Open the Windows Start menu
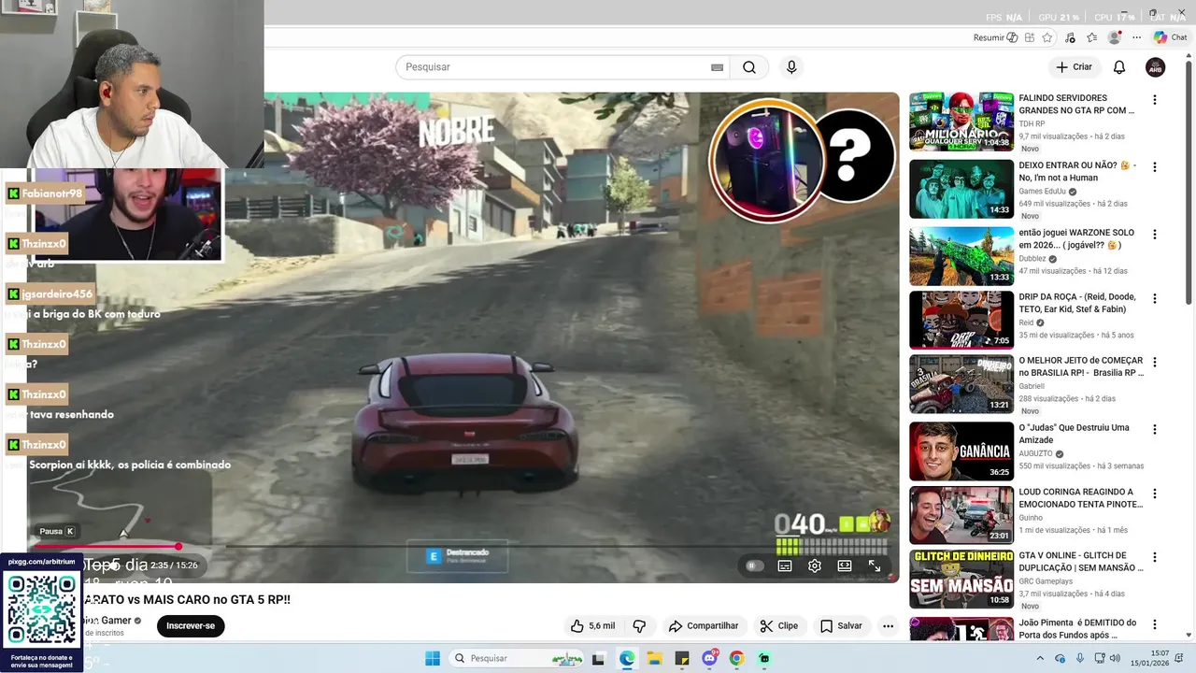The image size is (1196, 673). click(x=433, y=658)
